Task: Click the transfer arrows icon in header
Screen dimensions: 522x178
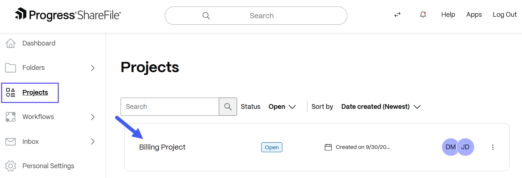Action: coord(397,15)
